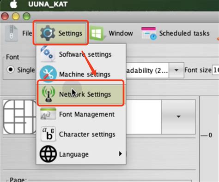Open the File zip archive icon

[12, 33]
